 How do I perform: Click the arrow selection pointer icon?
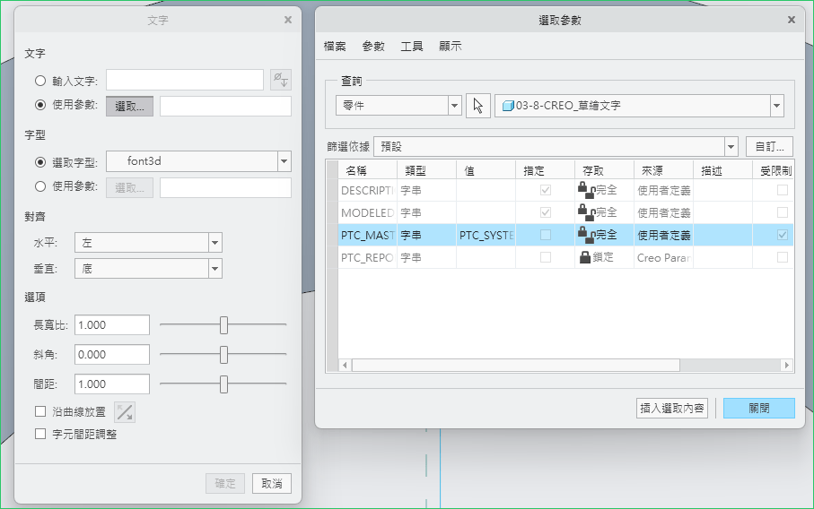(477, 105)
